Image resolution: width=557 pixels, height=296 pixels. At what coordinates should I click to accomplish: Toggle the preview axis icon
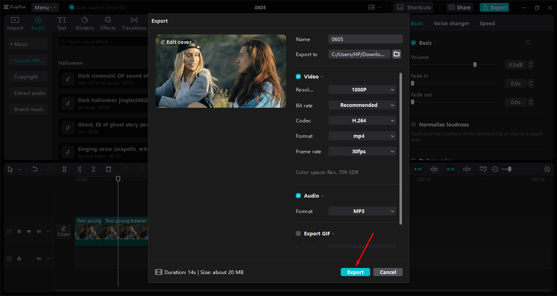[466, 169]
